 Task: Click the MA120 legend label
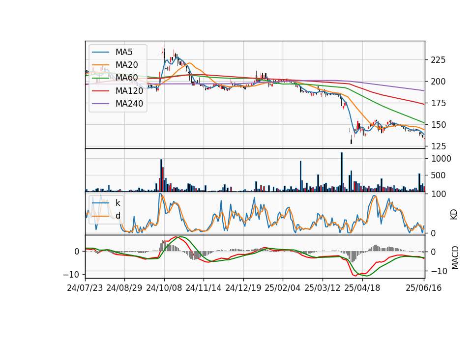click(x=129, y=90)
